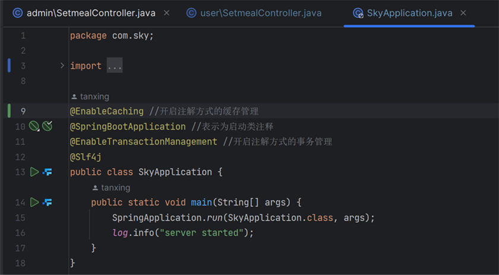The image size is (499, 275).
Task: Click the @EnableTransactionManagement annotation
Action: (144, 142)
